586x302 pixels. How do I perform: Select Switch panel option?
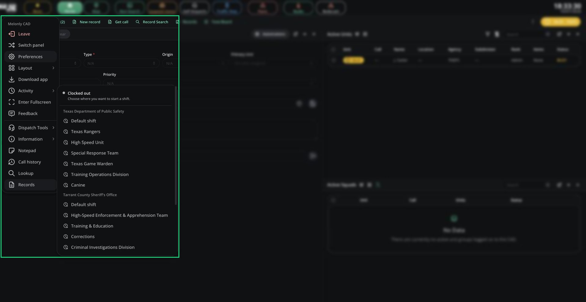(x=31, y=45)
